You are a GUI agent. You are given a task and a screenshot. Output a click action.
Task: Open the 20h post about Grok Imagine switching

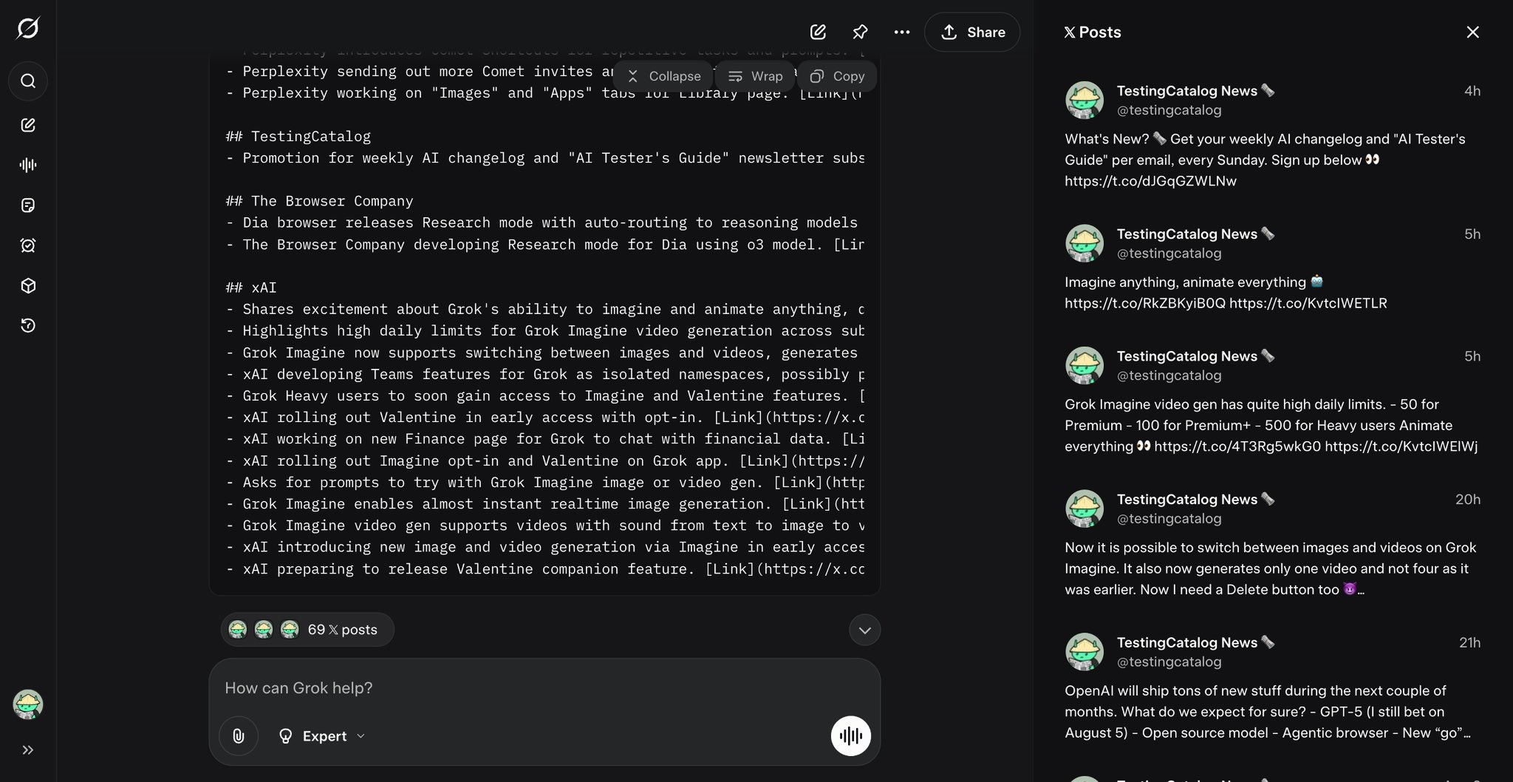point(1272,568)
